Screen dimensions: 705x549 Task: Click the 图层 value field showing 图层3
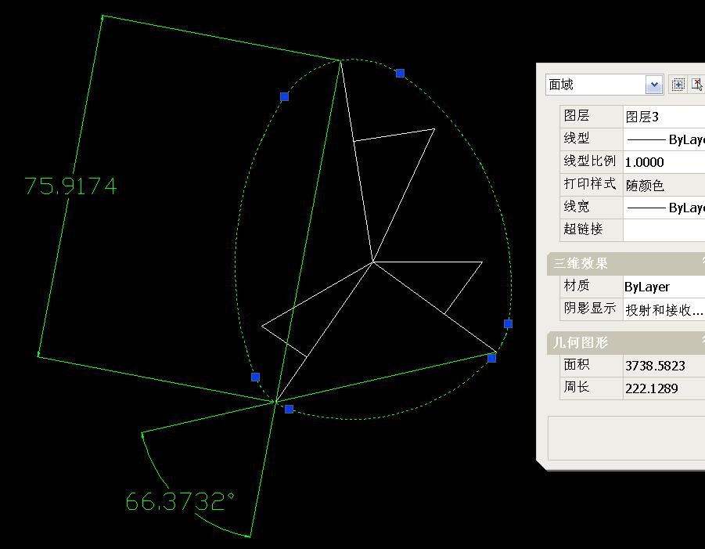664,117
